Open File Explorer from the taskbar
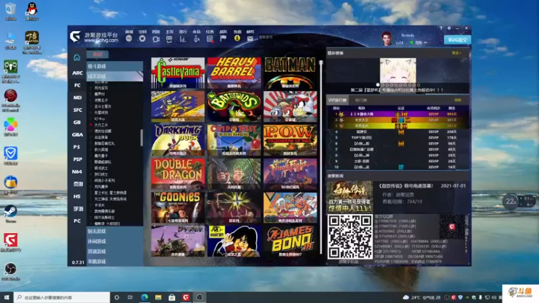Image resolution: width=539 pixels, height=303 pixels. [158, 298]
